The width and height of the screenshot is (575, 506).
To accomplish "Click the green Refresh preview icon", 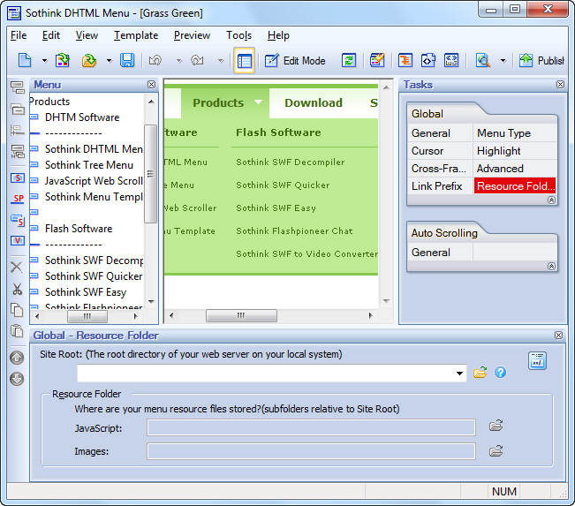I will (x=348, y=60).
